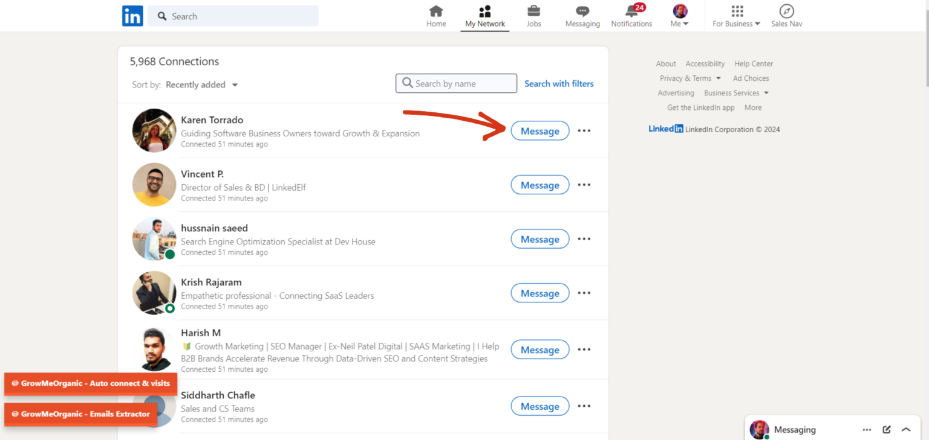Compose new message in Messaging overlay

pyautogui.click(x=887, y=430)
